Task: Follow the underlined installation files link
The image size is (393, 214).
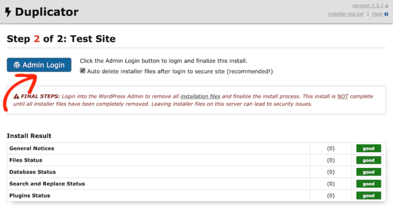Action: tap(200, 96)
